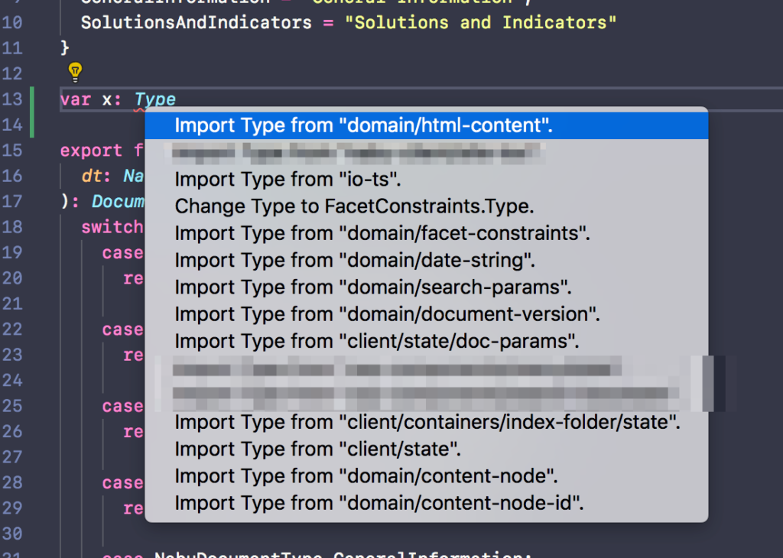Place cursor on the word 'Type' in var declaration
The width and height of the screenshot is (783, 558).
click(154, 99)
